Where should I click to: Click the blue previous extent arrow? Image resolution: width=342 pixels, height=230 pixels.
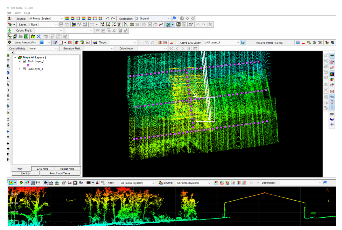pyautogui.click(x=8, y=131)
